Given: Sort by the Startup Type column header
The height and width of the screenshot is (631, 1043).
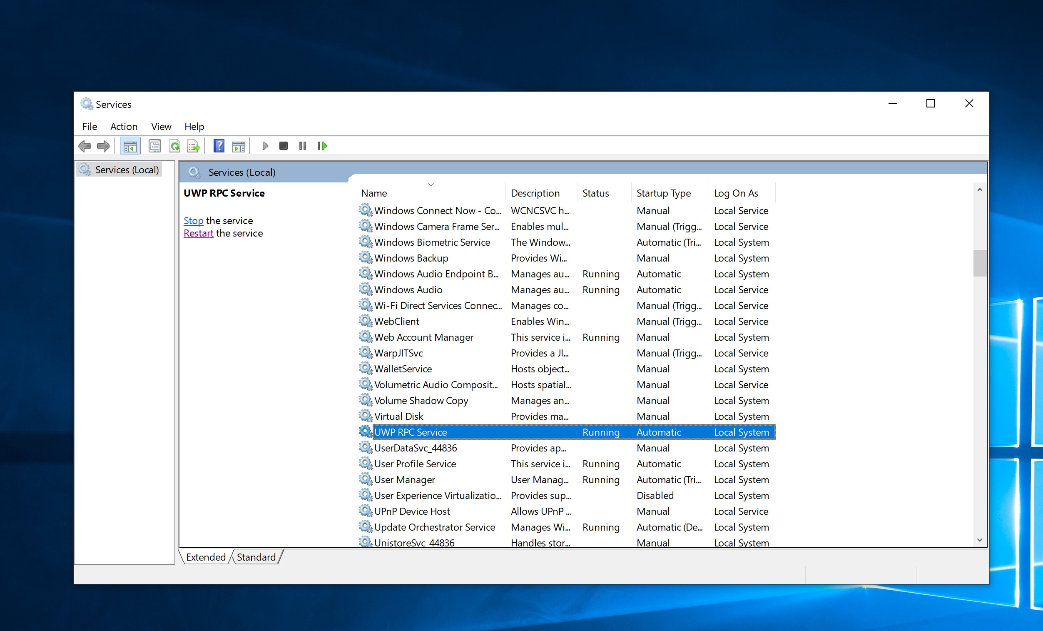Looking at the screenshot, I should point(670,193).
